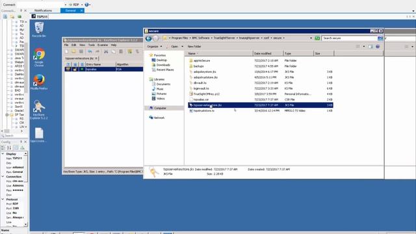Screen dimensions: 416x234
Task: Click the Copy icon in KeyStore Explorer toolbar
Action: [113, 51]
